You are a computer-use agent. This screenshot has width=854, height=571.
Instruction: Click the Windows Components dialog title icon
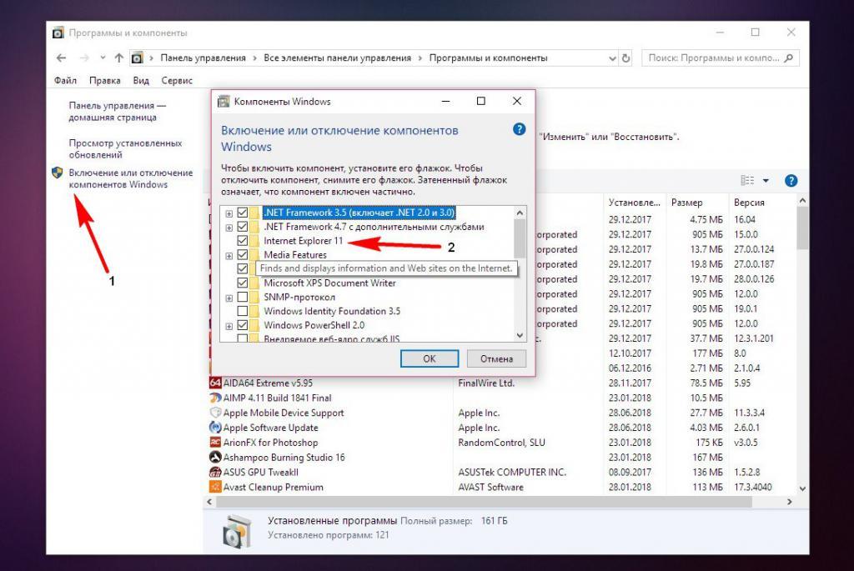pyautogui.click(x=224, y=101)
